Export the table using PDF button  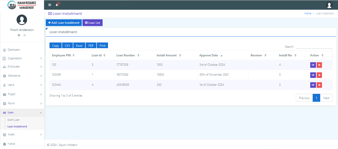pos(91,46)
